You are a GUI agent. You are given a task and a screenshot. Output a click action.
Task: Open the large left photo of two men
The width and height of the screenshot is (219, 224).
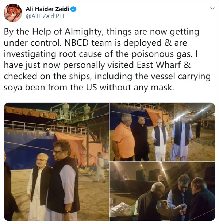click(x=57, y=162)
